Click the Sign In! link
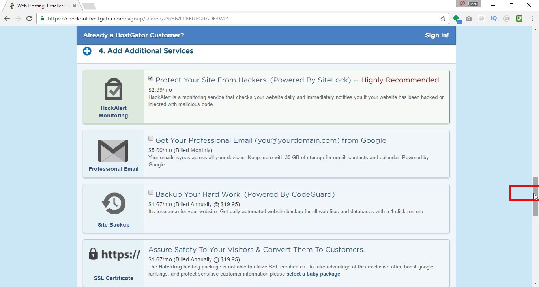The width and height of the screenshot is (539, 287). 437,35
